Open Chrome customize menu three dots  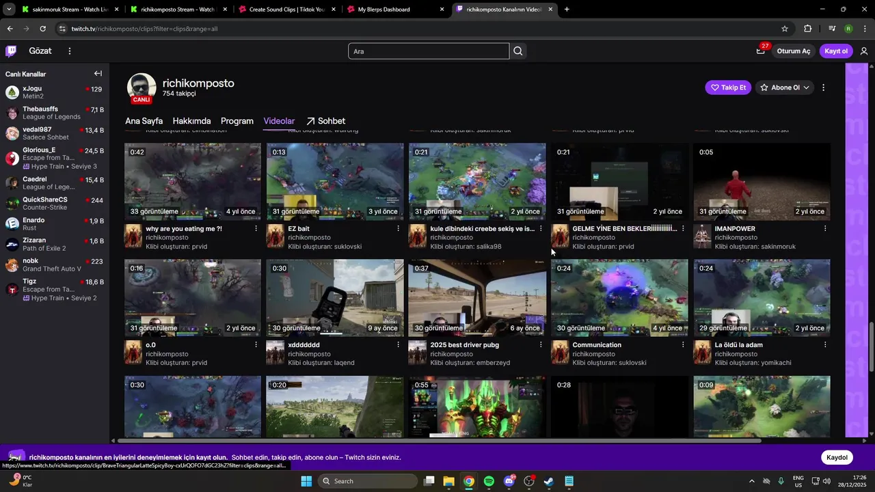click(x=864, y=29)
